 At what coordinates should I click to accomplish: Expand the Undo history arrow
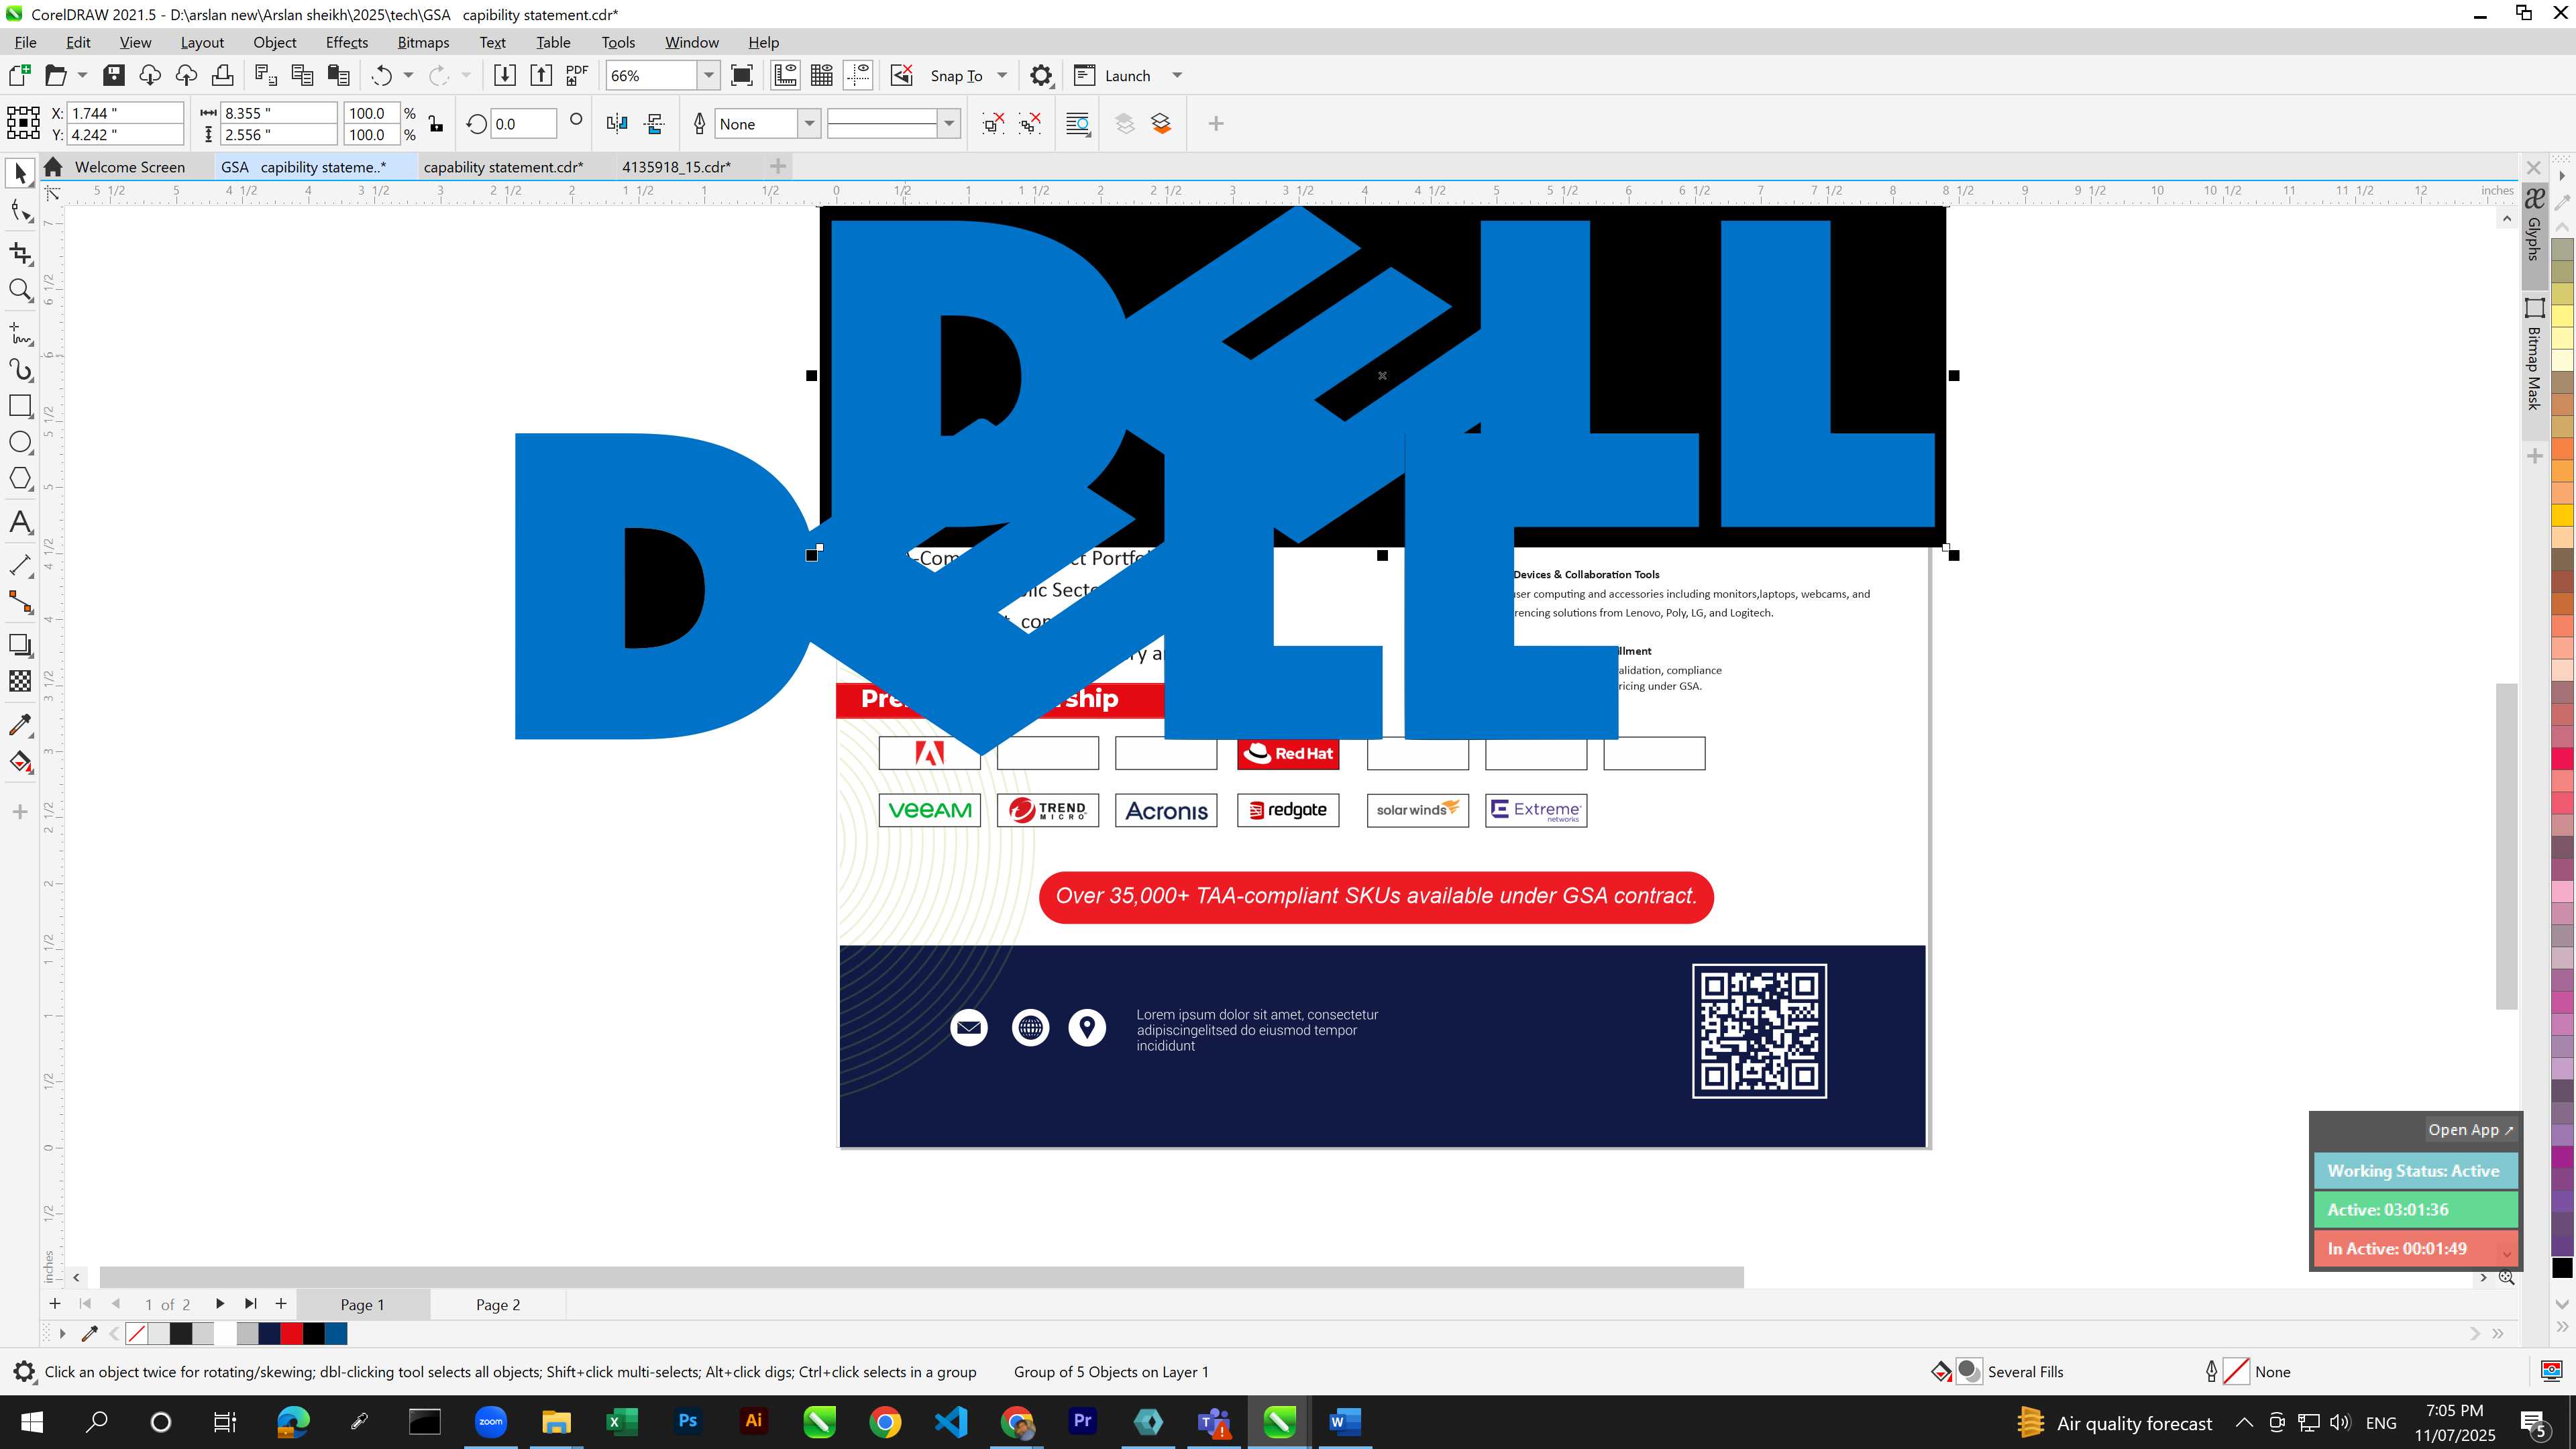(408, 75)
